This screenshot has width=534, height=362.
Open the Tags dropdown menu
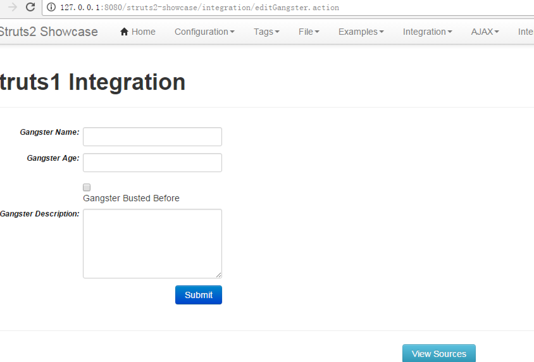[266, 32]
